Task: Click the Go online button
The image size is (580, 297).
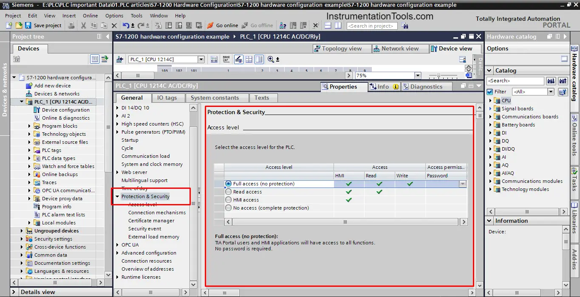Action: tap(222, 25)
